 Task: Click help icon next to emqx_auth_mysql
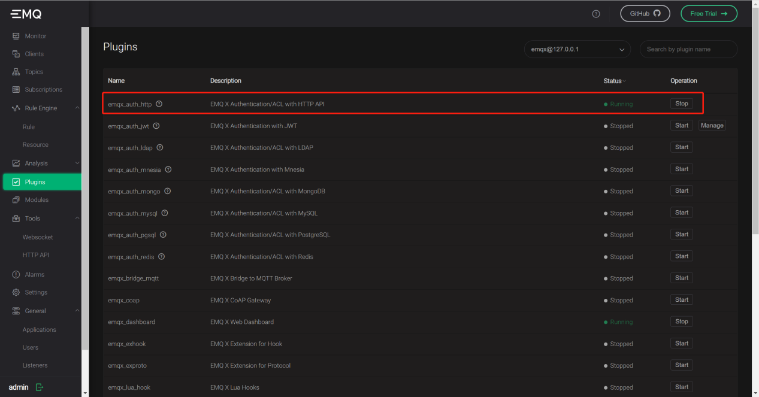(165, 213)
